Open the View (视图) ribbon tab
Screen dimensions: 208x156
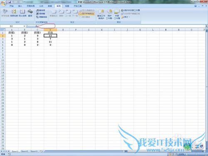pyautogui.click(x=67, y=6)
